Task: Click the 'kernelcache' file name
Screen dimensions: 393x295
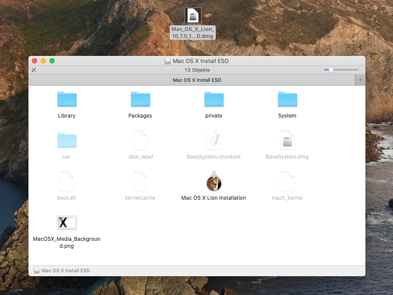Action: (140, 198)
